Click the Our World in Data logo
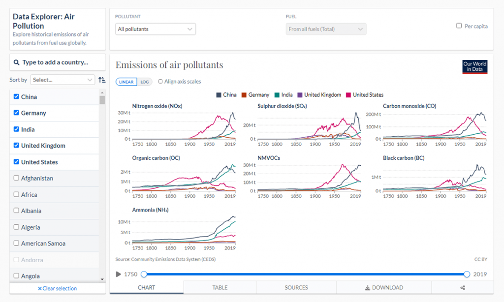504x302 pixels. [475, 67]
